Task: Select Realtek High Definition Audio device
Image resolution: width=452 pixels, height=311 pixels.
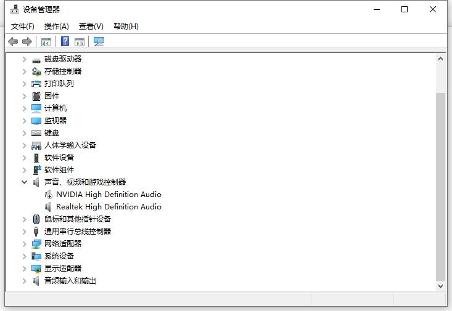Action: [x=109, y=207]
